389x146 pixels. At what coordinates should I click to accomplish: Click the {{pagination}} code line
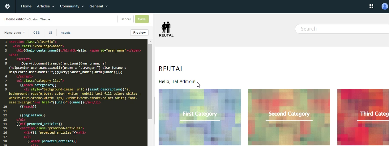33,115
